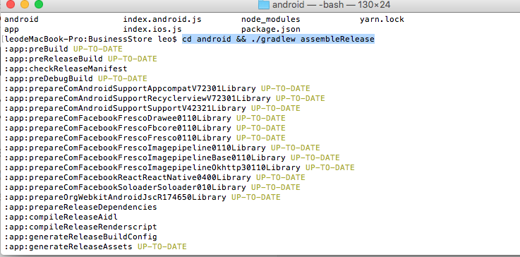520x257 pixels.
Task: Click the ':app:generateReleaseAssets' output line
Action: (95, 246)
